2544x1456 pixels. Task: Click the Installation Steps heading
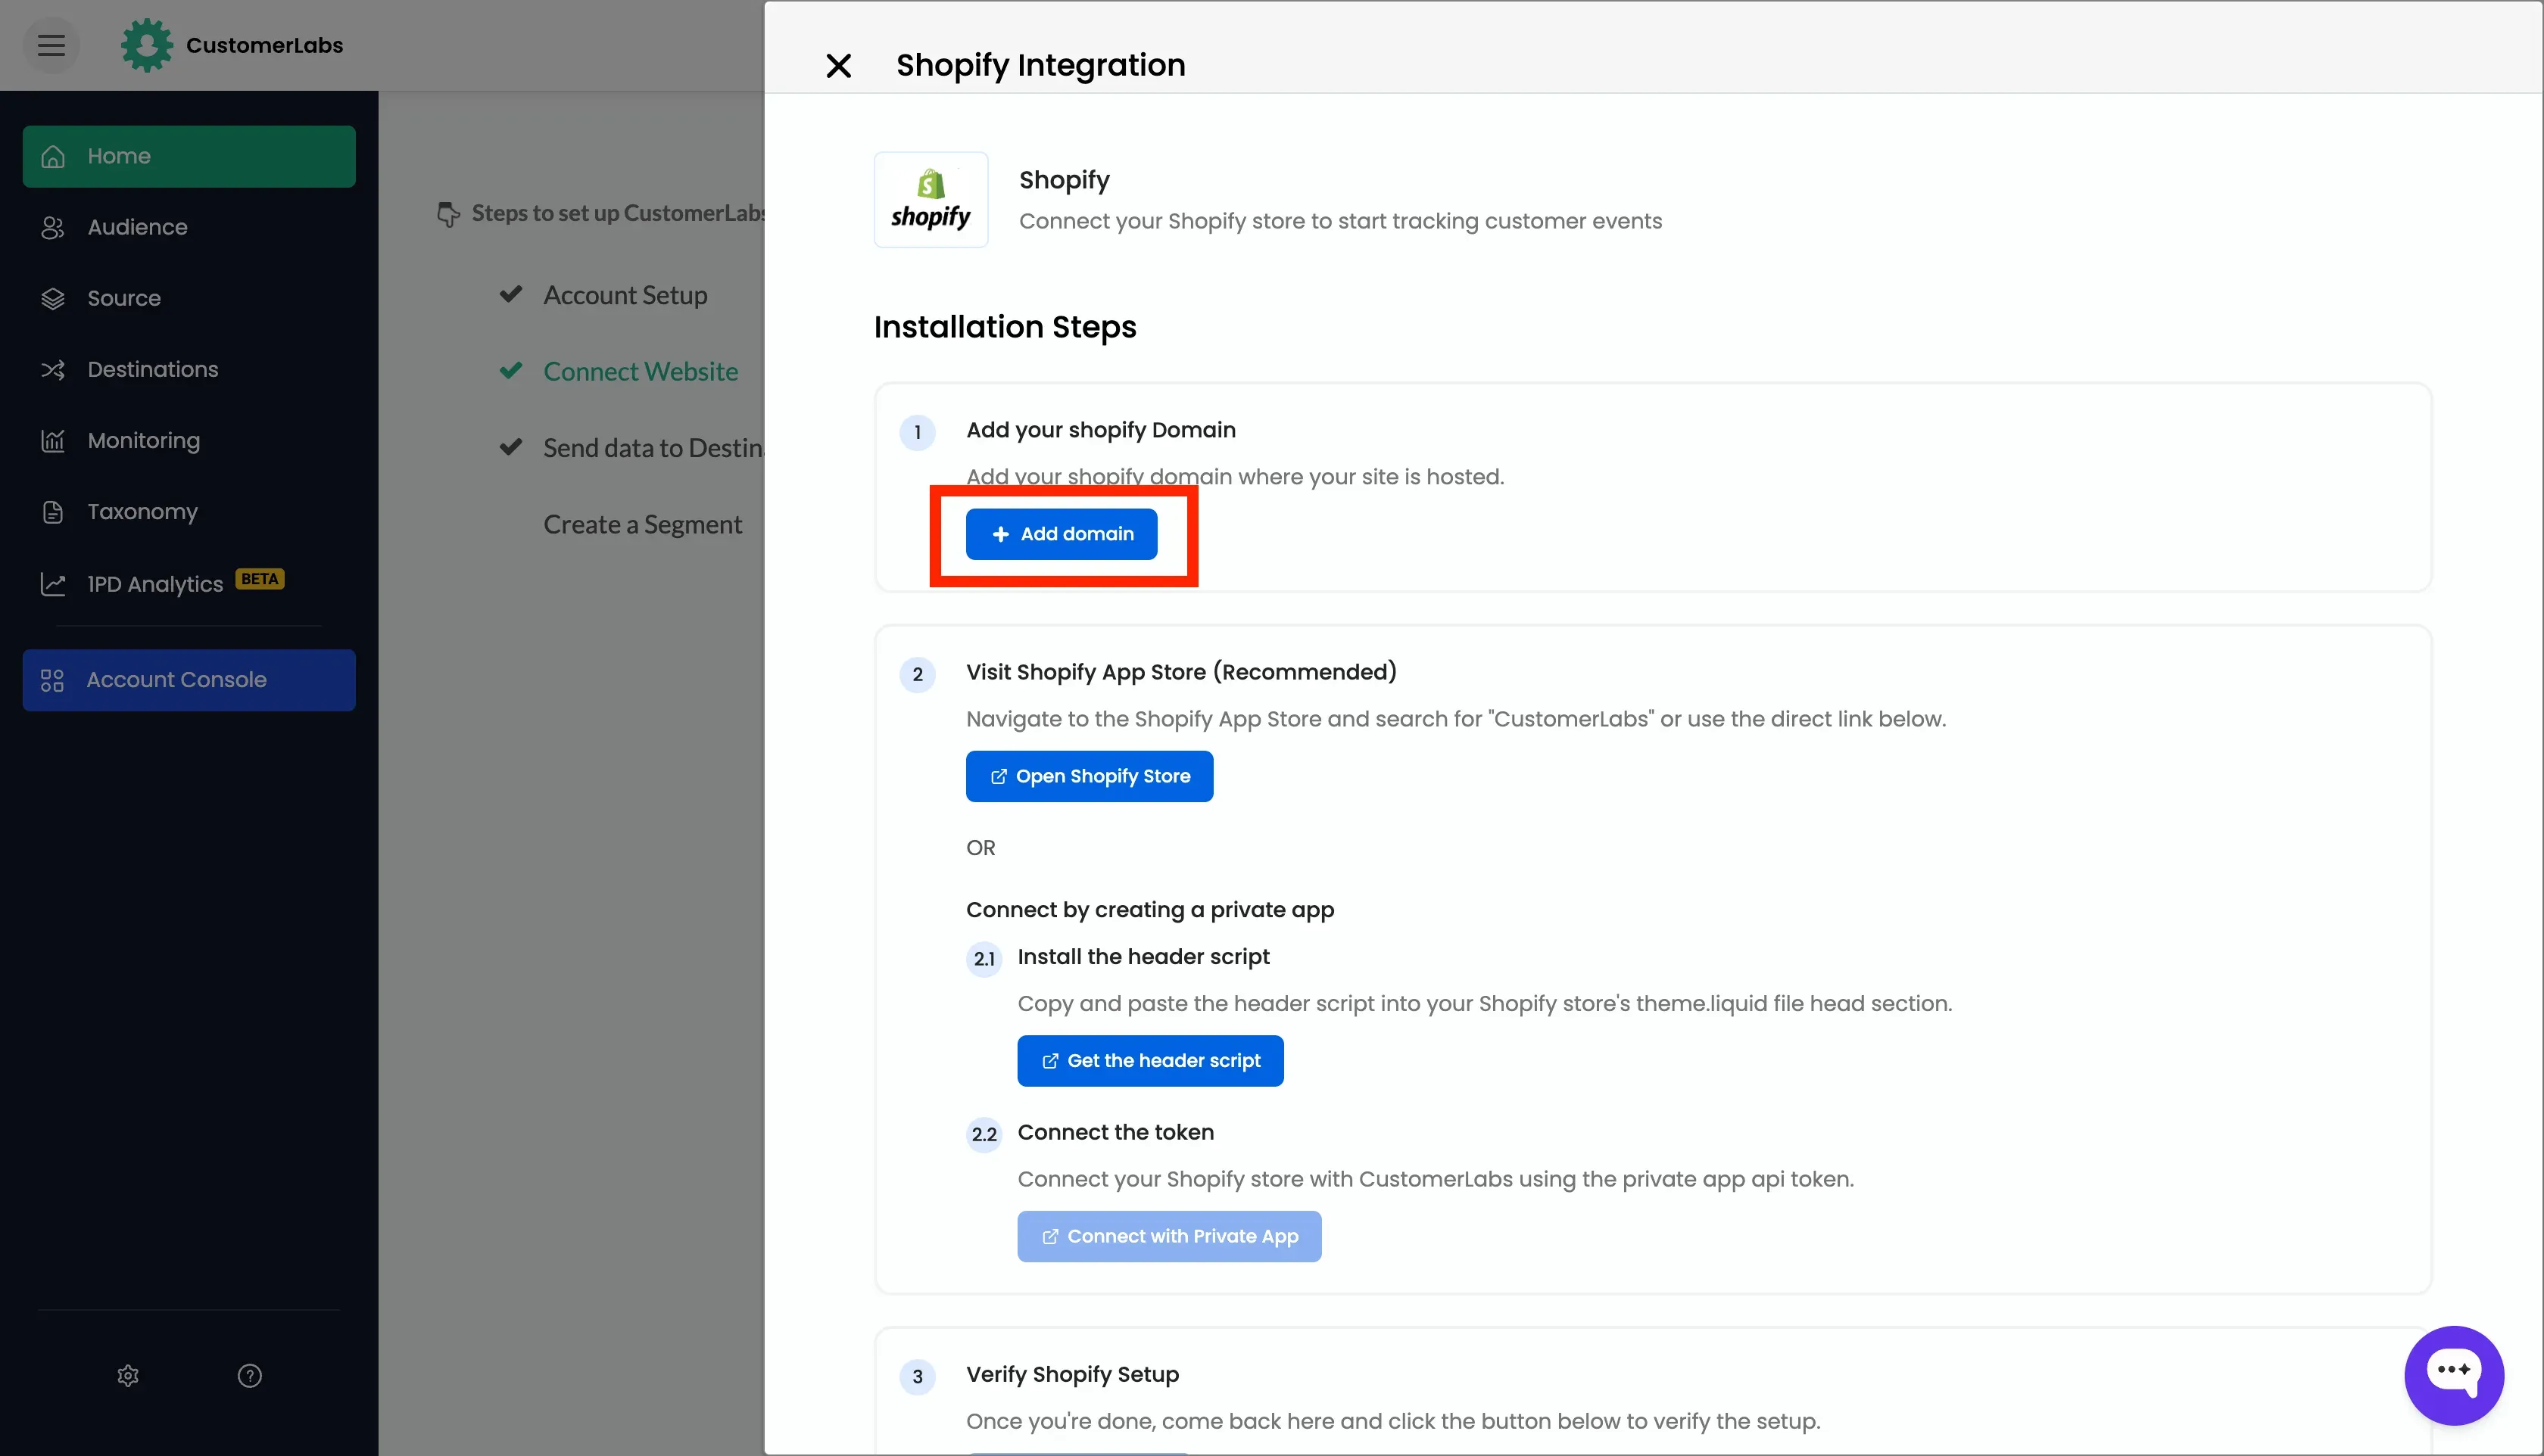(1005, 327)
